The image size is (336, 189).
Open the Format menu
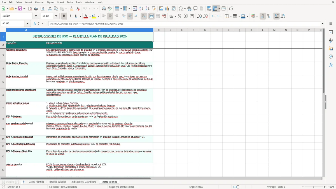pyautogui.click(x=39, y=2)
